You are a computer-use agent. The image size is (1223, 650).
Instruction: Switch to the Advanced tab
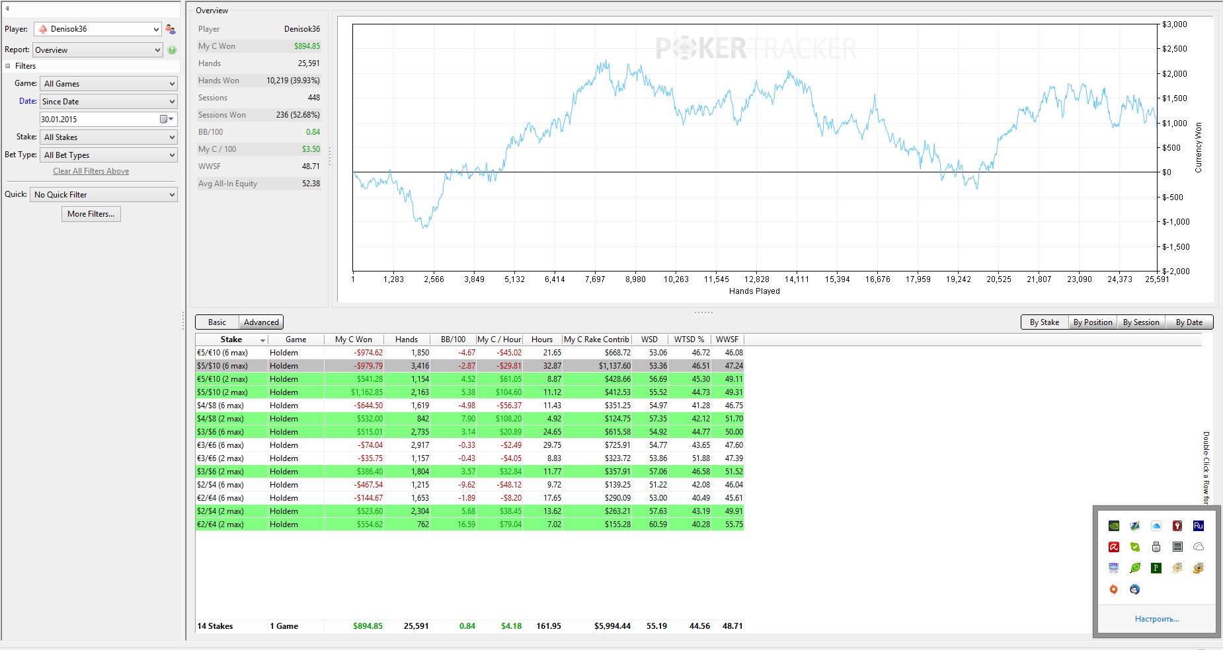click(x=261, y=322)
